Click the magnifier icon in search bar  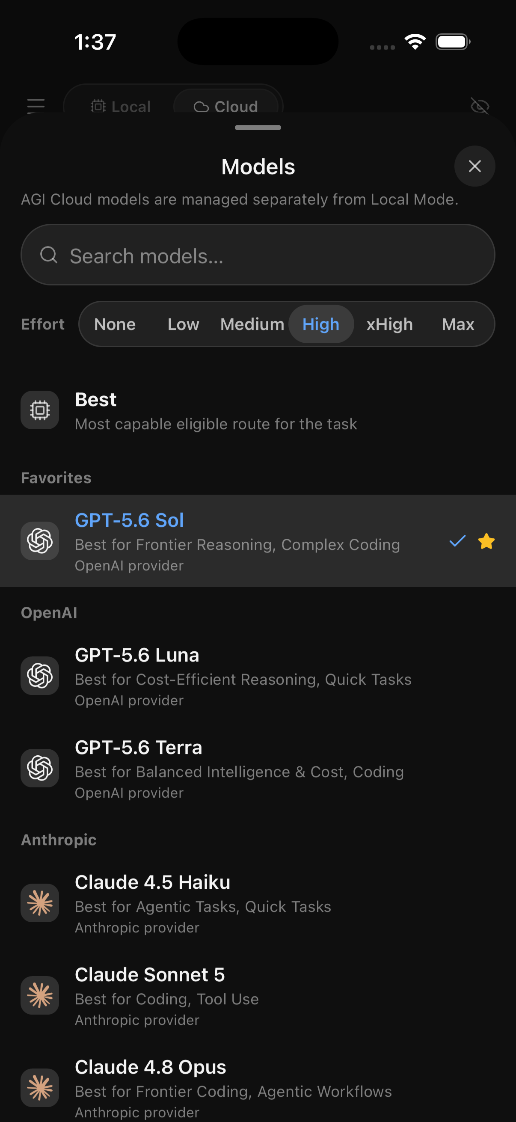pyautogui.click(x=49, y=255)
